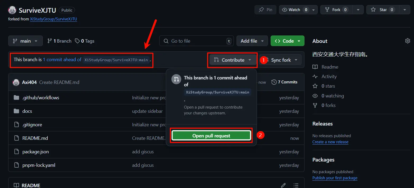Screen dimensions: 414x188
Task: Click the Releases heading link
Action: pos(322,124)
